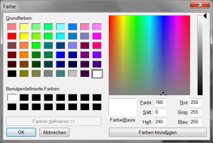The height and width of the screenshot is (143, 213).
Task: Focus the Sätt. saturation input field
Action: point(161,112)
